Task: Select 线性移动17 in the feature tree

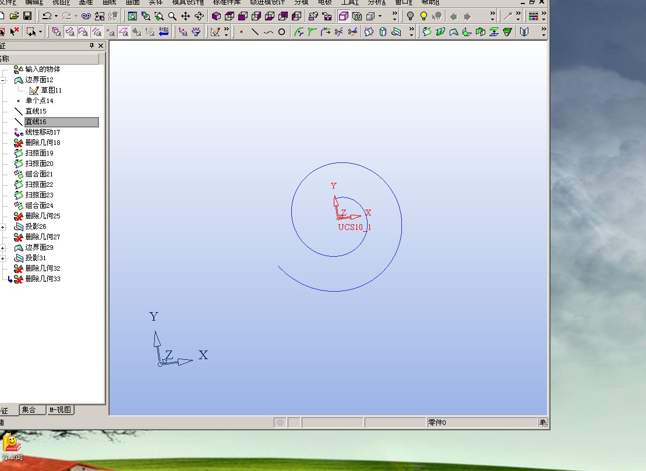Action: 43,132
